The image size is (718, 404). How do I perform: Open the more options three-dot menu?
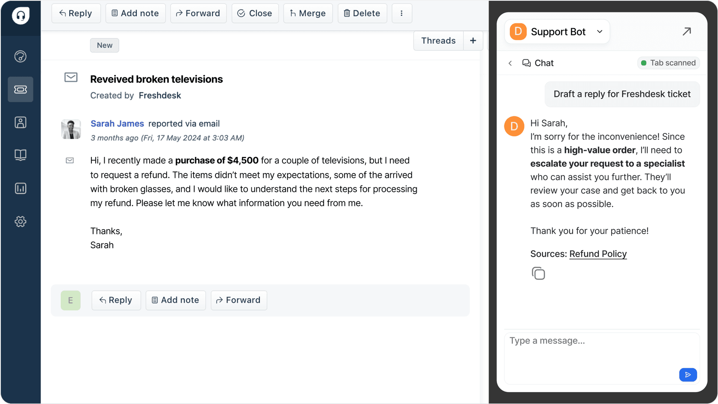(402, 13)
